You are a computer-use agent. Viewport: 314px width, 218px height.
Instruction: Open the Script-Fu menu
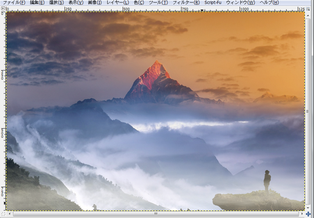pyautogui.click(x=213, y=2)
